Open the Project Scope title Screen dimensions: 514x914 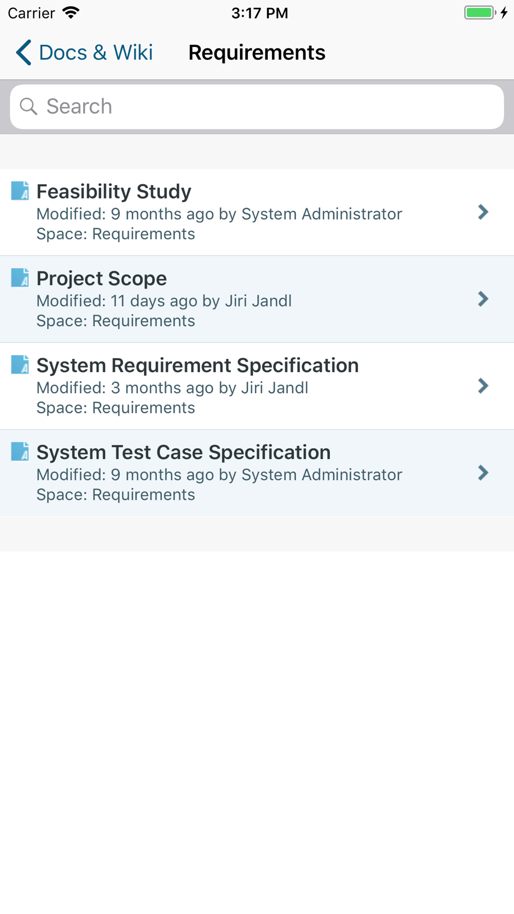pos(101,278)
